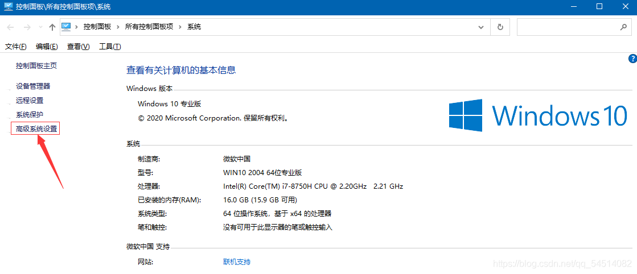The height and width of the screenshot is (274, 637).
Task: Refresh the System page
Action: (500, 27)
